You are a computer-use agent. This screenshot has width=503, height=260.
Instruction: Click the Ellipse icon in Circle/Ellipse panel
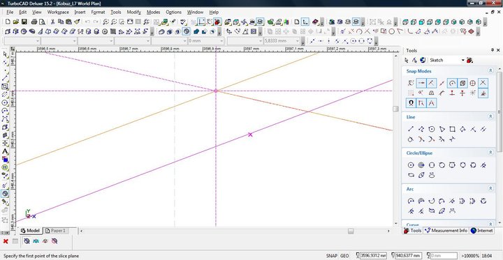pyautogui.click(x=411, y=175)
